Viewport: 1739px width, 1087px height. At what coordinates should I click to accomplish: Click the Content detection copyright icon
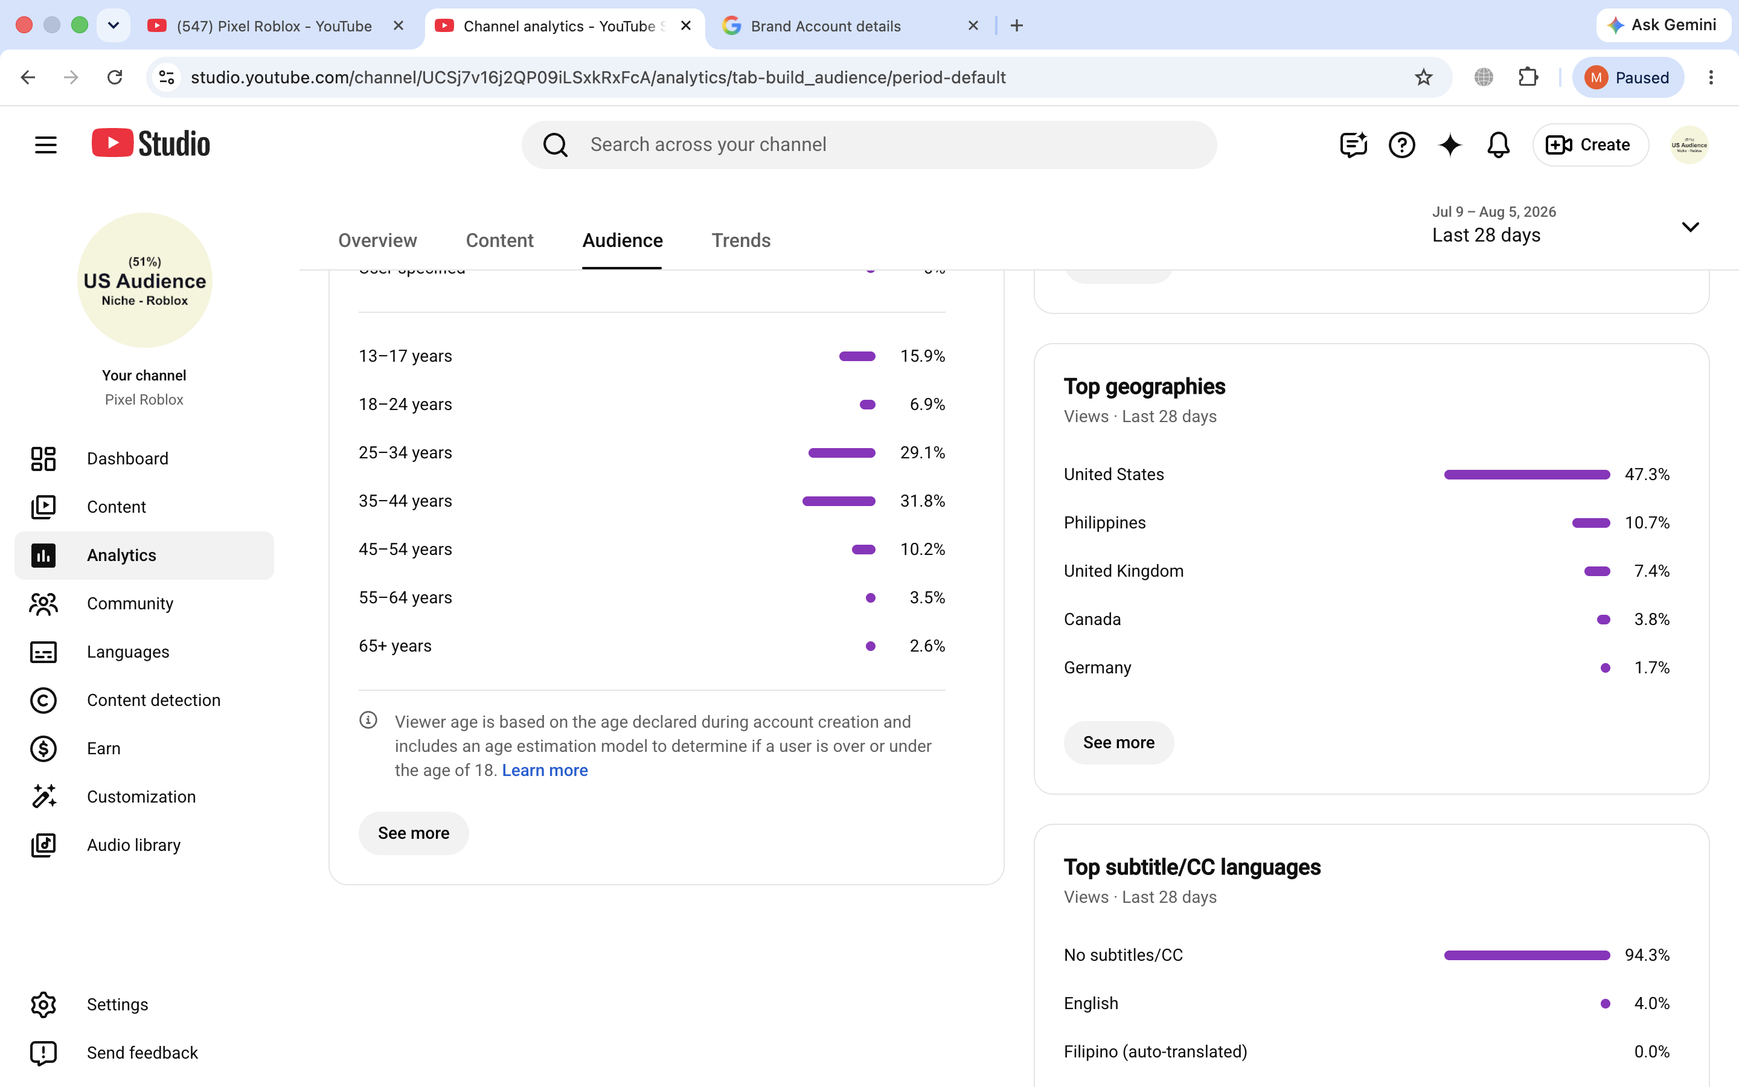pos(43,701)
